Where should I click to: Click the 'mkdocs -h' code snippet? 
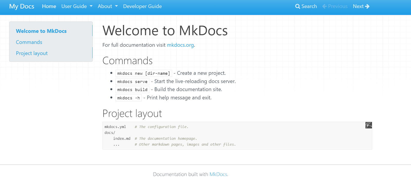[128, 98]
